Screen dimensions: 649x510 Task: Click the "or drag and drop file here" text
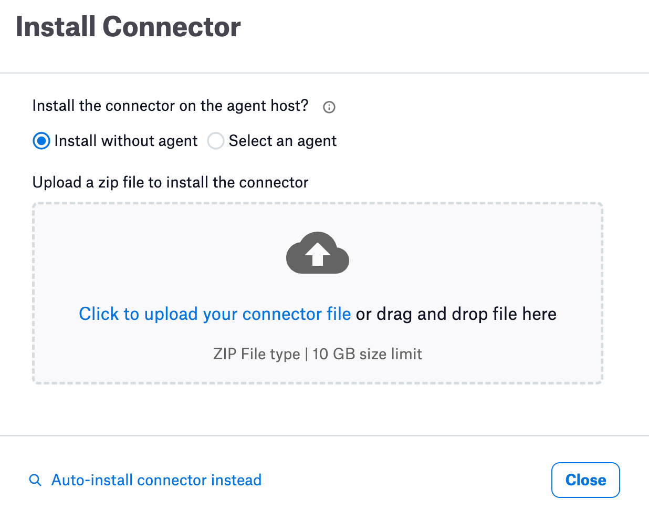pyautogui.click(x=456, y=314)
